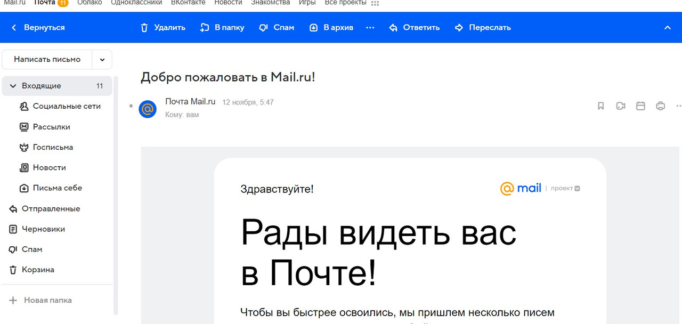Click the trash icon for Удалить
The width and height of the screenshot is (682, 324).
[x=144, y=28]
